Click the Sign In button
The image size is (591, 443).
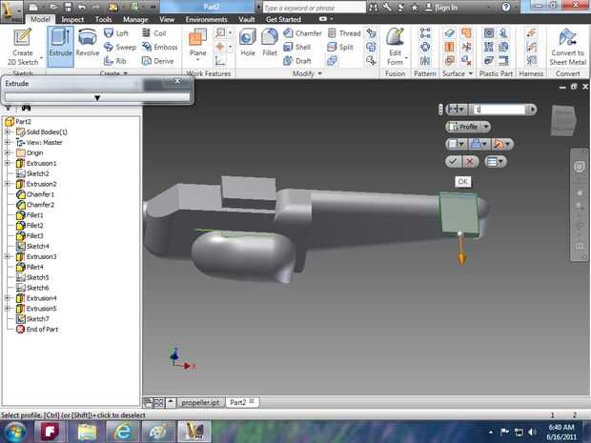(x=441, y=8)
